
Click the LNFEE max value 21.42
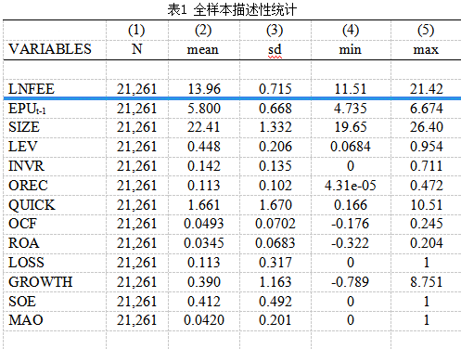[427, 89]
